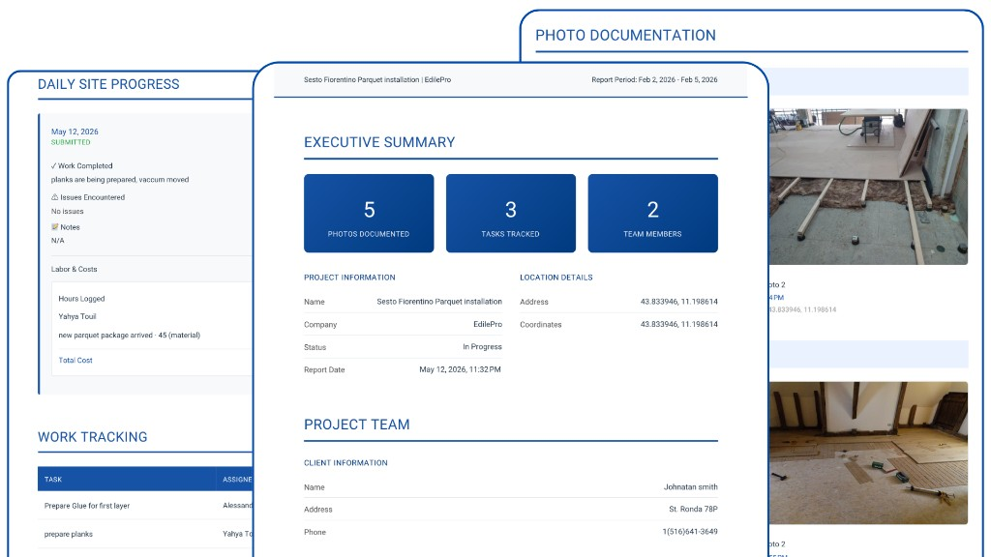Click the Daily Site Progress heading
The height and width of the screenshot is (557, 991).
click(x=108, y=85)
